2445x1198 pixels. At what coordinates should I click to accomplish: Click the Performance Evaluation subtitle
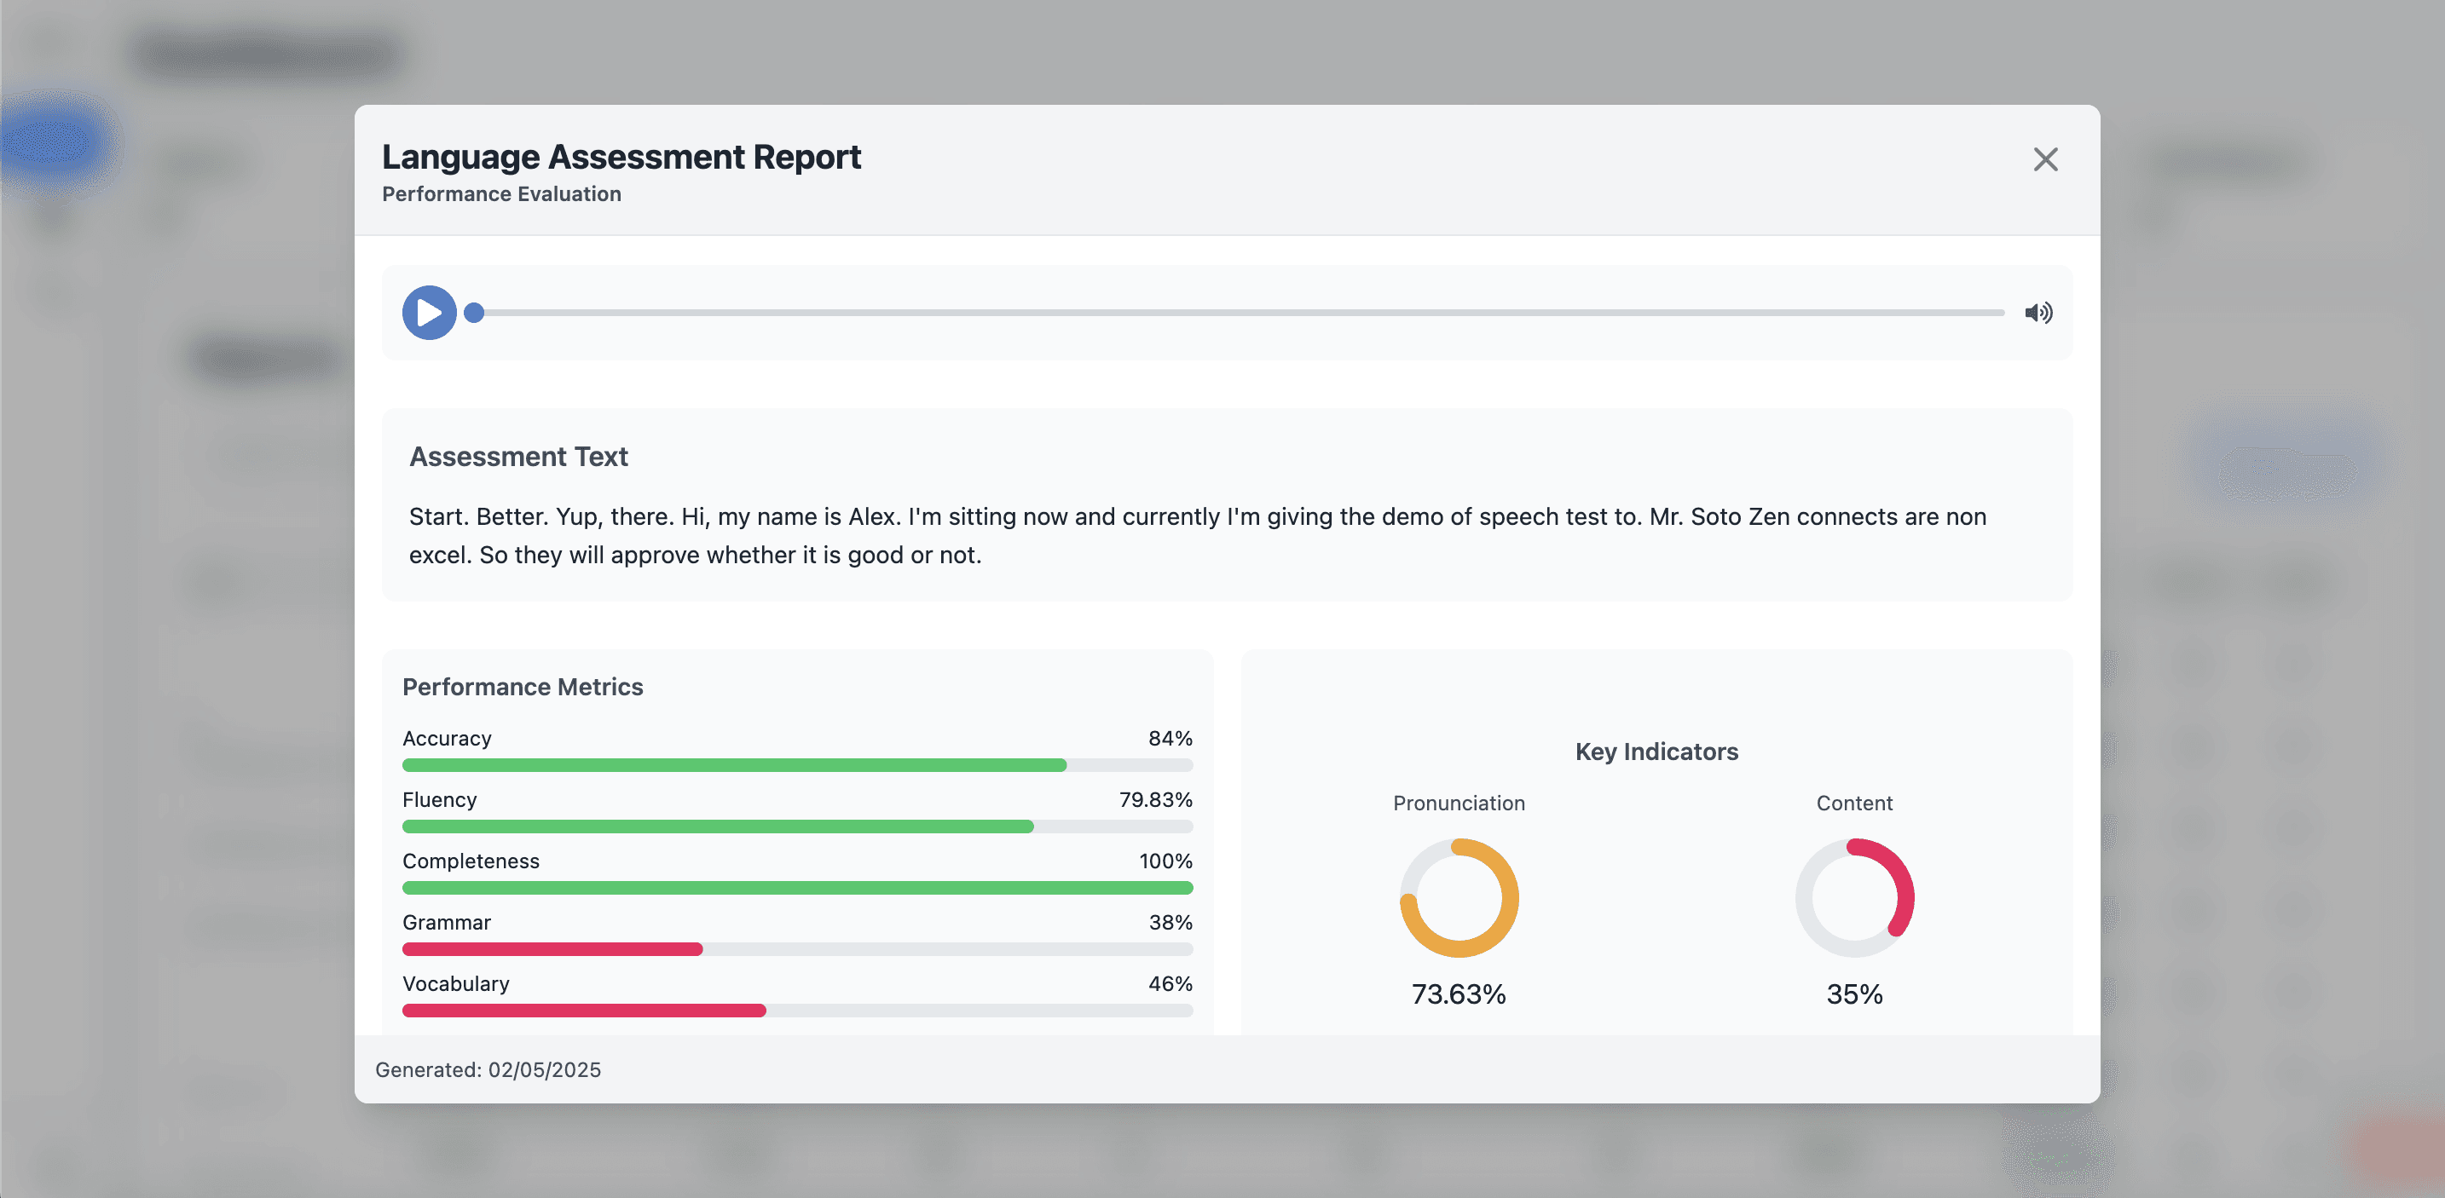[501, 193]
